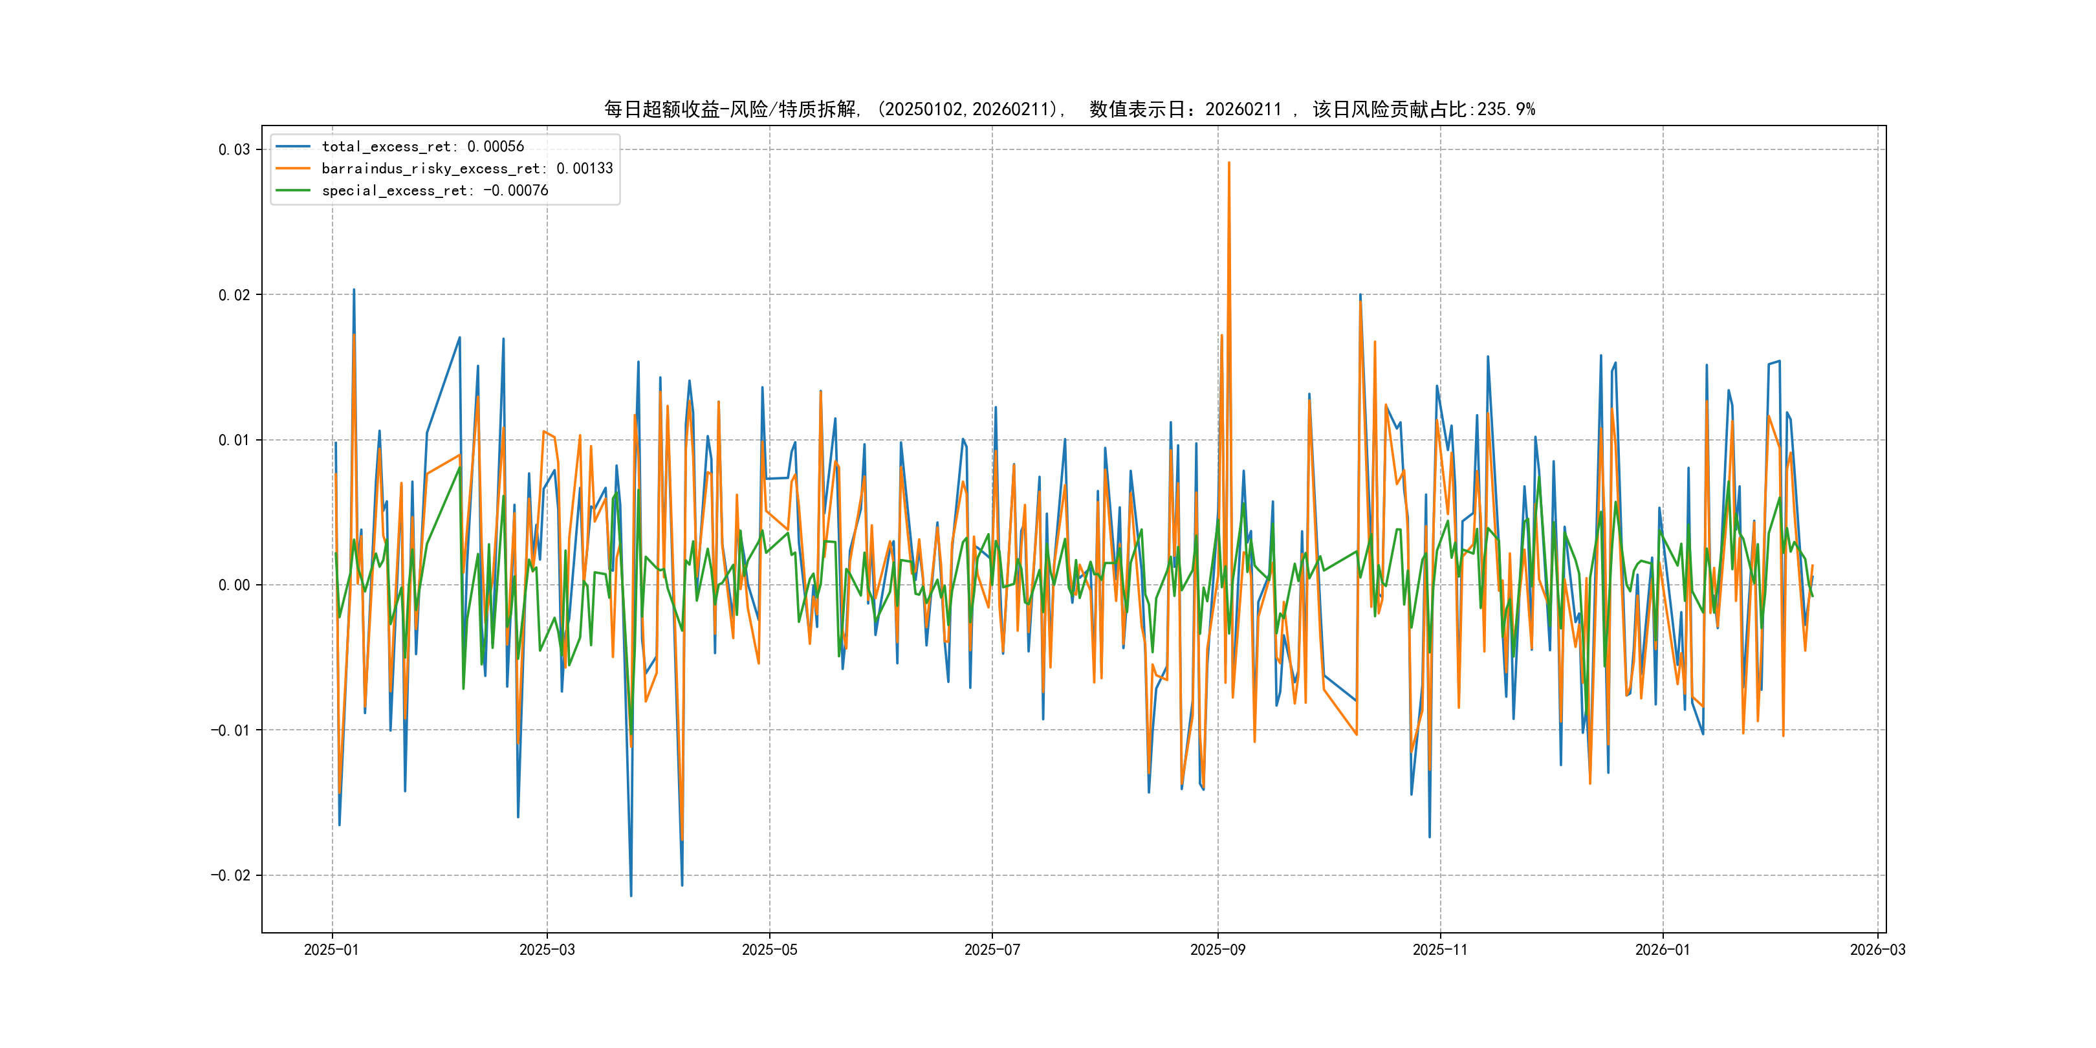Click the blue total_excess_ret legend line
The width and height of the screenshot is (2096, 1048).
pos(293,146)
